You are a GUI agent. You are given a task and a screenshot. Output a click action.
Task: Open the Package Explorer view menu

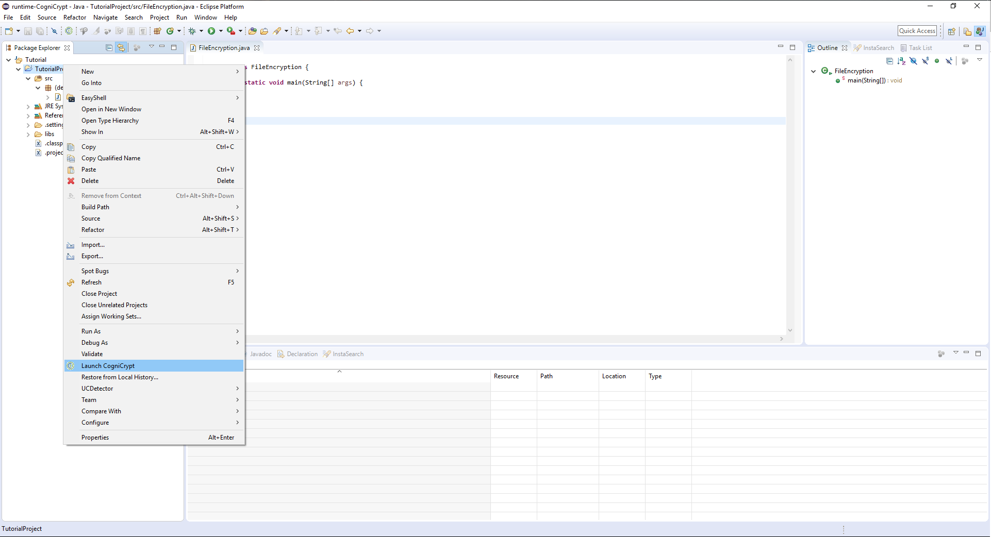coord(152,47)
